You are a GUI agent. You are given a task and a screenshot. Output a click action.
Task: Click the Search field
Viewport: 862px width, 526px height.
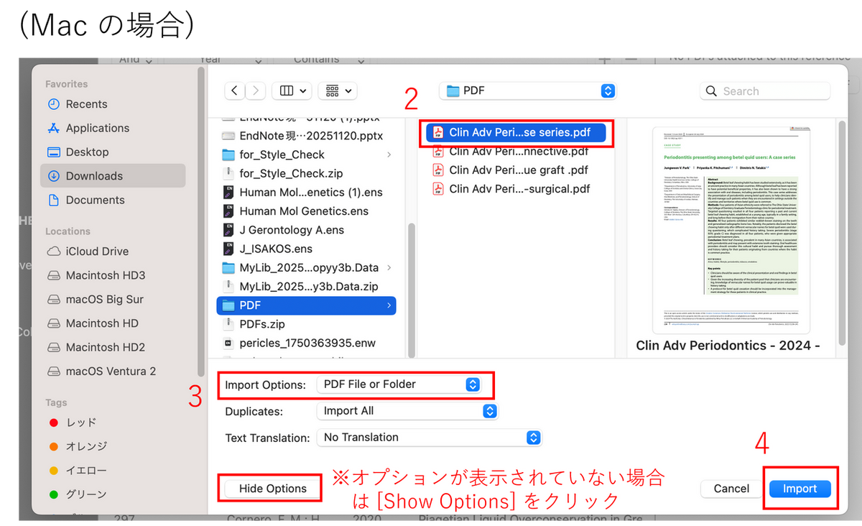click(765, 91)
